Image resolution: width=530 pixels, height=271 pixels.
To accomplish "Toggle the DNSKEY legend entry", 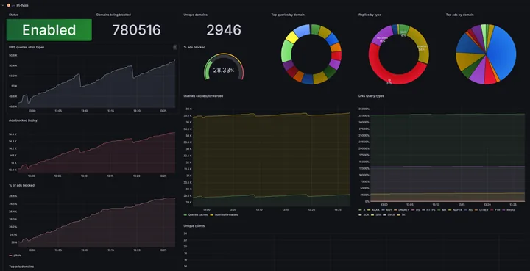I will click(x=402, y=210).
